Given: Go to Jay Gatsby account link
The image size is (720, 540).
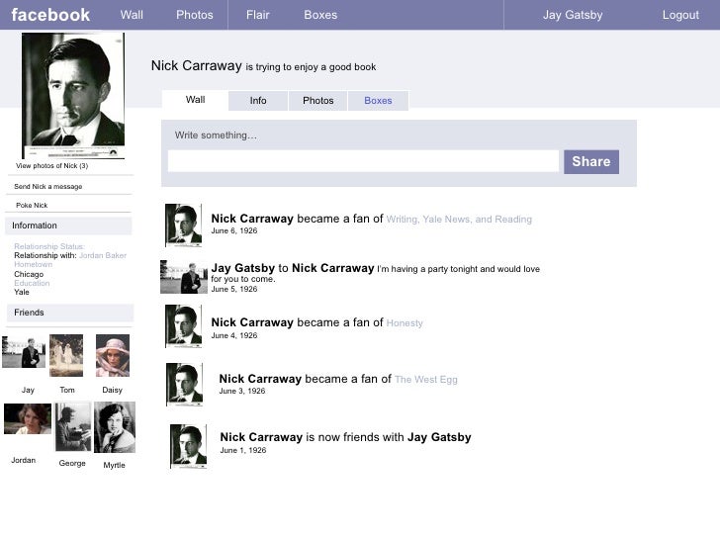Looking at the screenshot, I should tap(573, 15).
